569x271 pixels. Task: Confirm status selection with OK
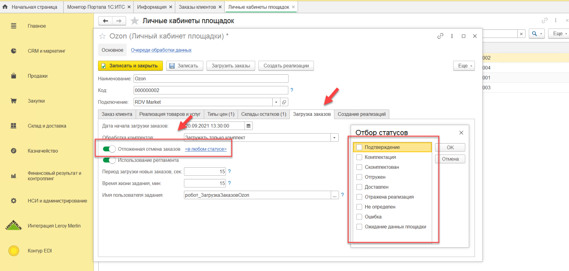450,147
